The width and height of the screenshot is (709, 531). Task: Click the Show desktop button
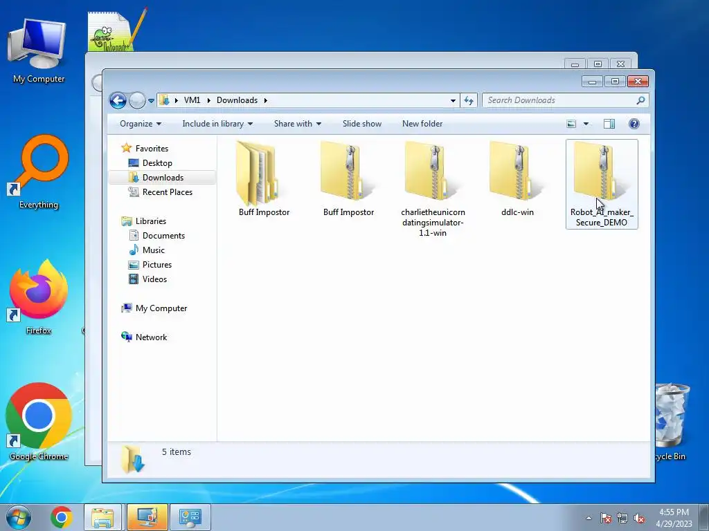pyautogui.click(x=704, y=517)
